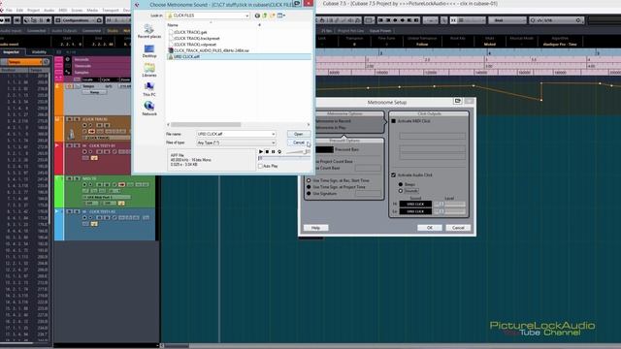Open the File menu in Cubase

click(x=9, y=10)
